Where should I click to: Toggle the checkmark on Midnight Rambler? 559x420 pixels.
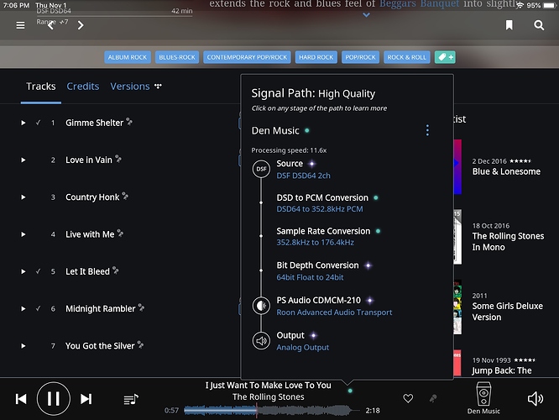click(x=38, y=308)
